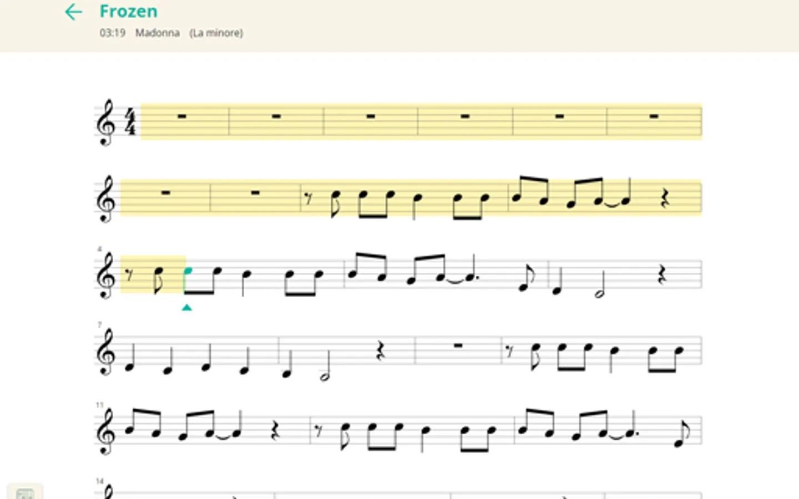Screen dimensions: 799x499
Task: Click the 4/4 time signature
Action: point(130,122)
